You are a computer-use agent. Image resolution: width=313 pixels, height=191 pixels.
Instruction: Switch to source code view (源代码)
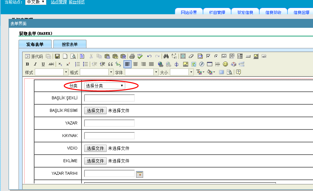(34, 56)
